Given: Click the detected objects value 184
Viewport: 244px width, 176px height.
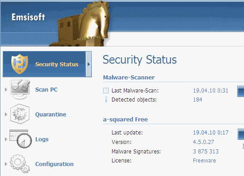Looking at the screenshot, I should click(x=197, y=99).
